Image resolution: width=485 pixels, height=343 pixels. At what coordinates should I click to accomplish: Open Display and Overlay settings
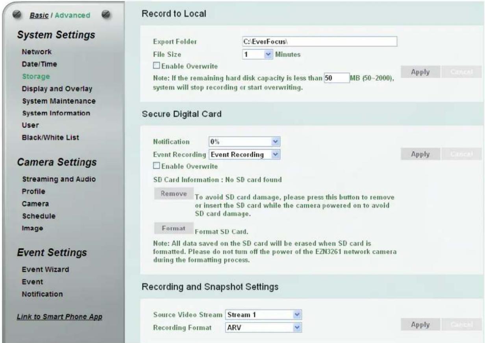point(58,88)
